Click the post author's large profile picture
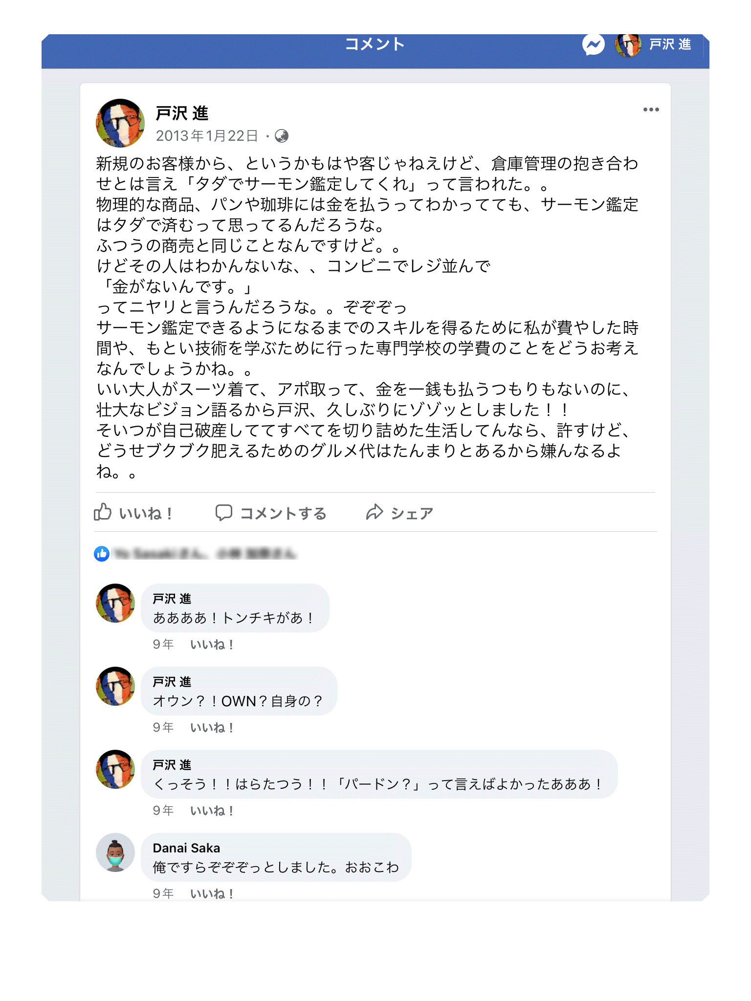751x1001 pixels. tap(120, 123)
